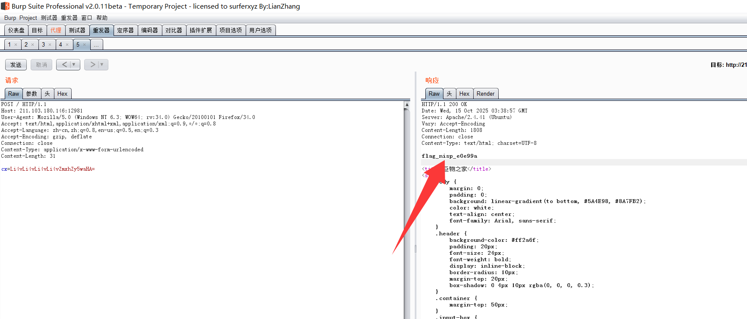Select repeater tab 1
The image size is (747, 319).
click(x=9, y=44)
